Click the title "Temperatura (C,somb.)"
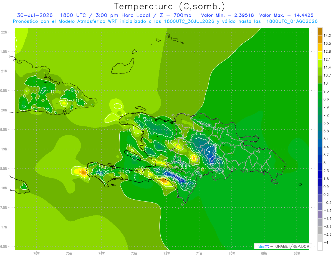This screenshot has width=333, height=257. click(169, 6)
